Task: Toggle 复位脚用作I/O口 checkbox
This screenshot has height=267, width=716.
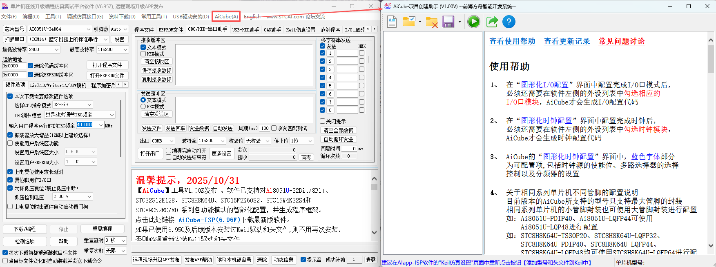Action: coord(10,180)
